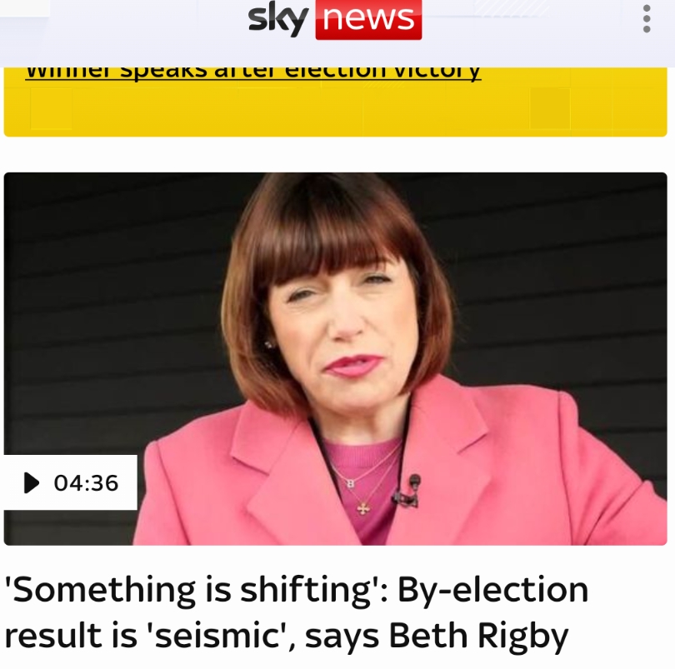Play the video using the triangle play icon
This screenshot has height=669, width=675.
pos(31,482)
